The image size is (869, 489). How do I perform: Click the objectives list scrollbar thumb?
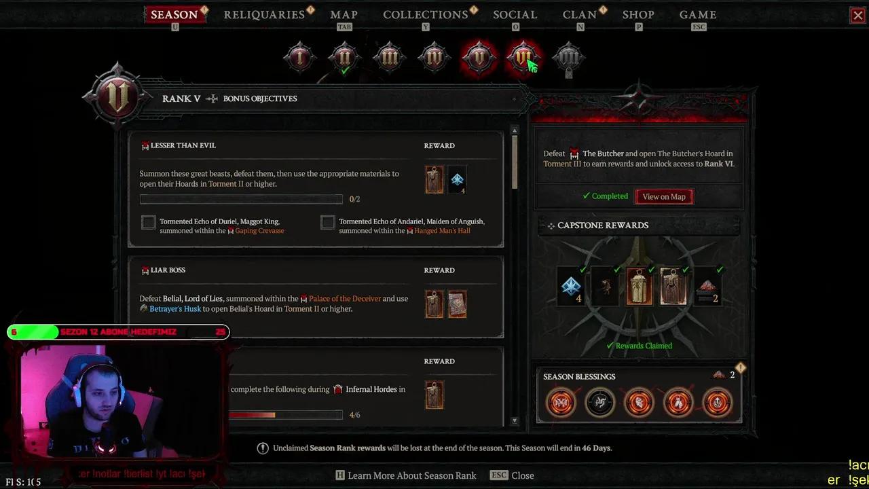(x=514, y=162)
